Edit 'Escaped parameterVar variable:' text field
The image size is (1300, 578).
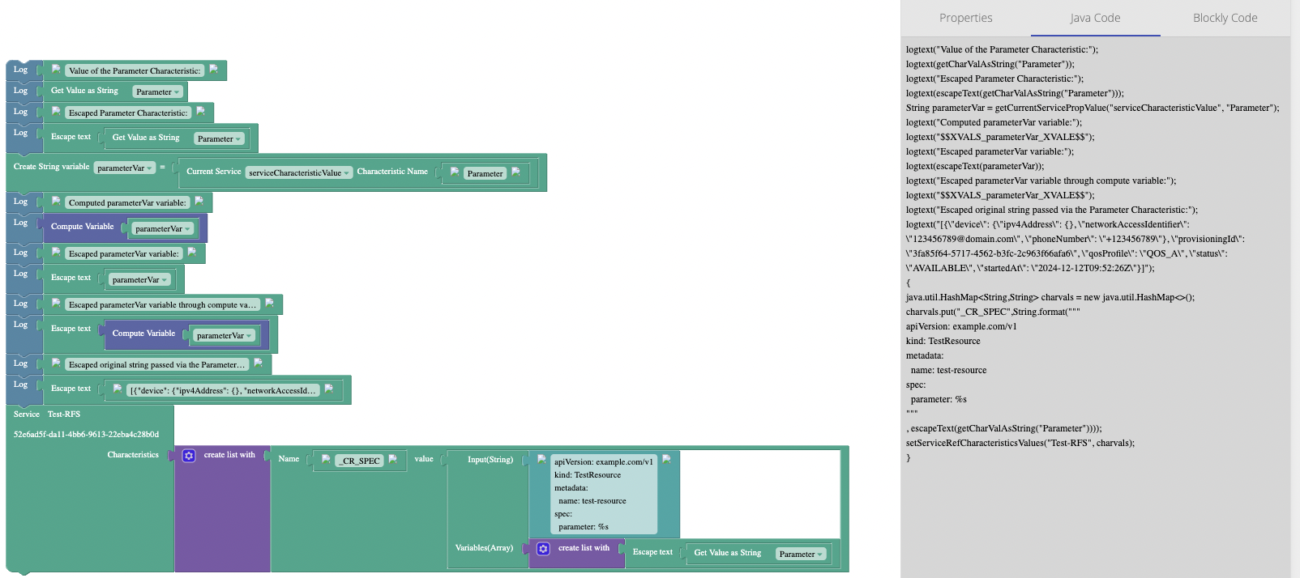point(123,254)
